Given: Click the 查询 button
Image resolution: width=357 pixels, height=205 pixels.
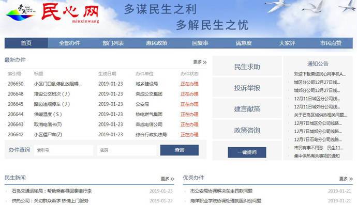Looking at the screenshot, I should (180, 150).
